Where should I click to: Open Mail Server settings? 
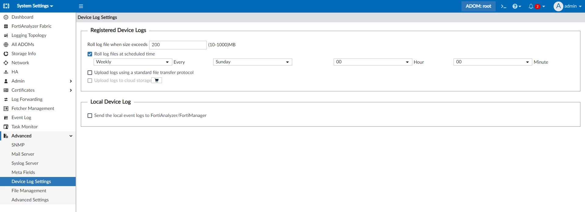tap(23, 154)
